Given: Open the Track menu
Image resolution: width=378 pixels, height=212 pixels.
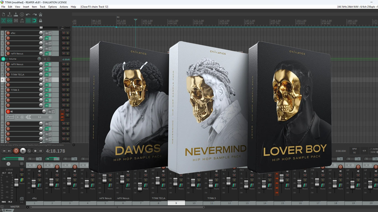Looking at the screenshot, I should coord(43,7).
